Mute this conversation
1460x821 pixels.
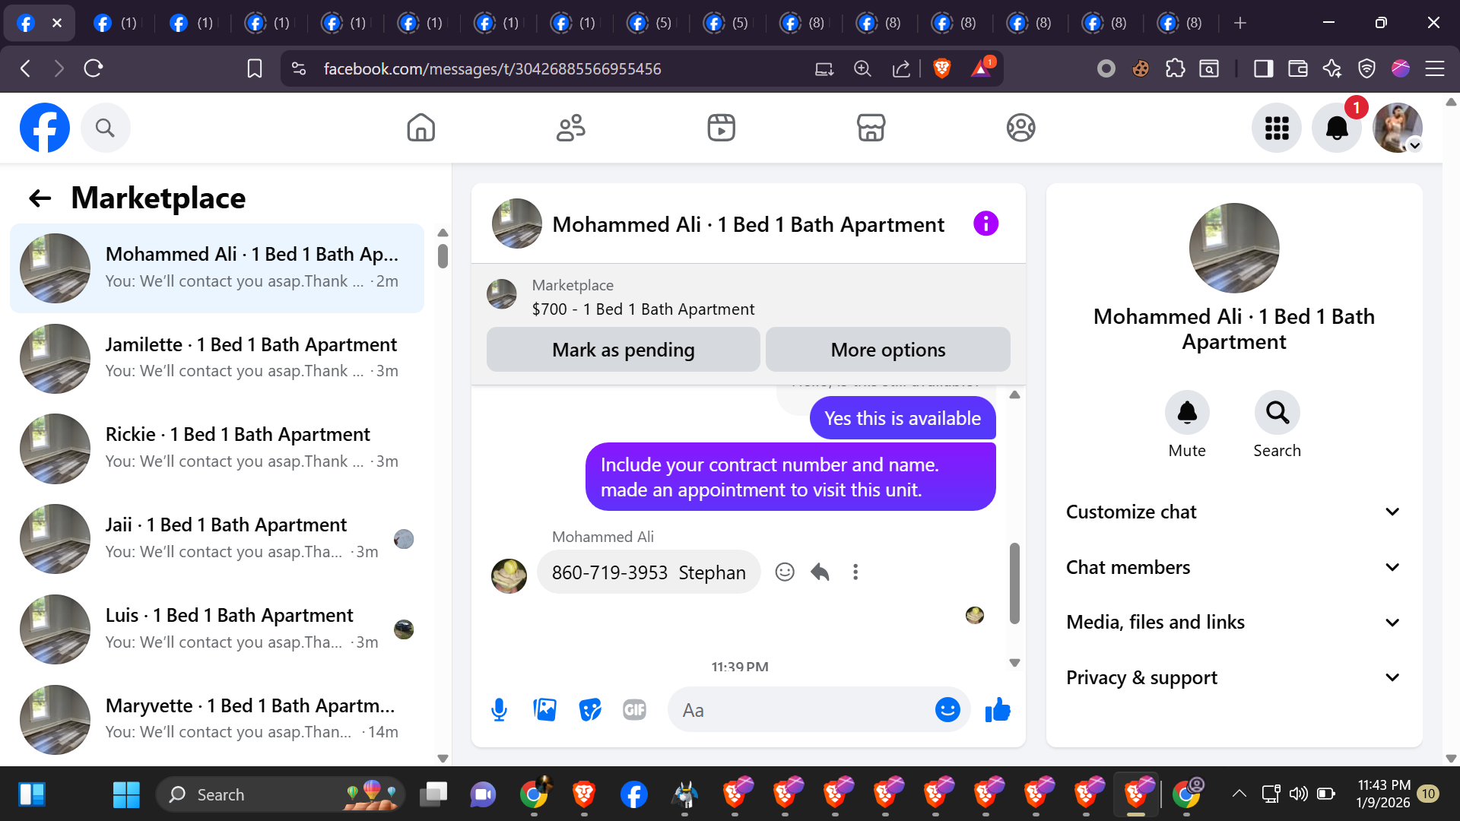pos(1187,413)
